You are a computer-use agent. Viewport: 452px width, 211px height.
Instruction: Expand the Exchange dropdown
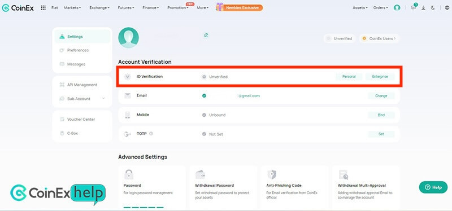[x=99, y=8]
